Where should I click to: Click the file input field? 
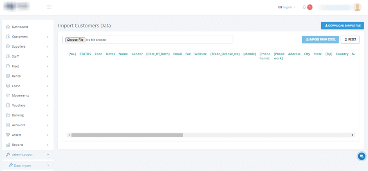coord(148,39)
